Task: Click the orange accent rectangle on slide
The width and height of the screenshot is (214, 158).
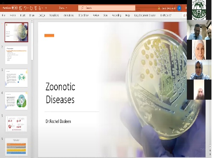Action: click(x=49, y=35)
